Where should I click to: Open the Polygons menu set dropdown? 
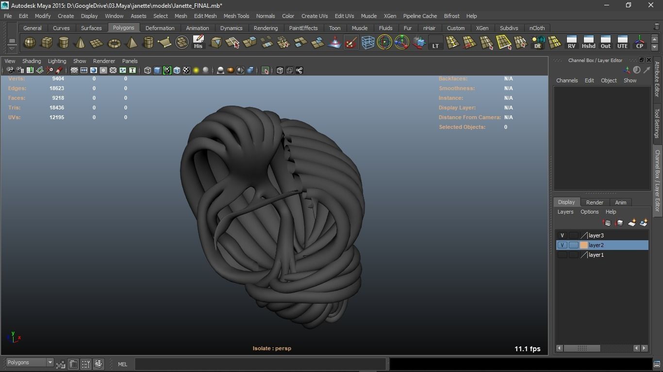(30, 363)
